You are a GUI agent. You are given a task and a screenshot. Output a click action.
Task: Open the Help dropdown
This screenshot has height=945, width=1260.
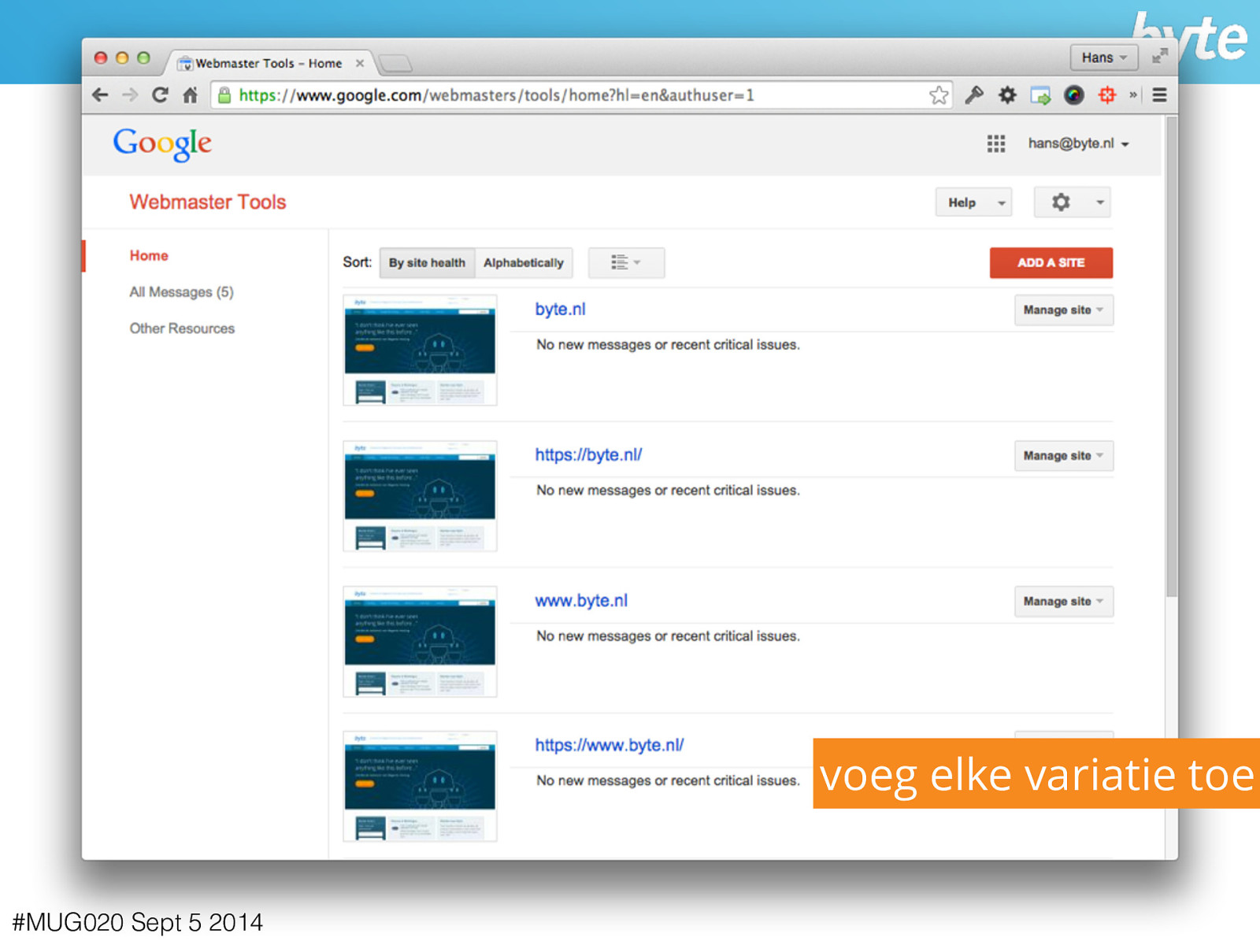click(x=973, y=202)
